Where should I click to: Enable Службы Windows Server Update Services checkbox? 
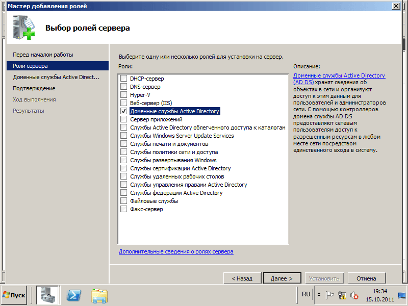(x=123, y=135)
